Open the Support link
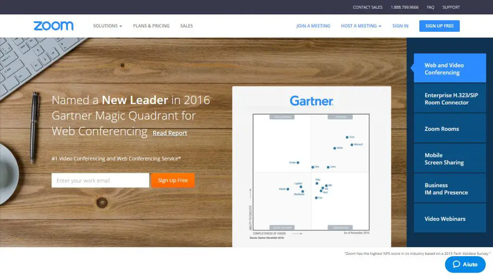This screenshot has width=493, height=275. (451, 7)
